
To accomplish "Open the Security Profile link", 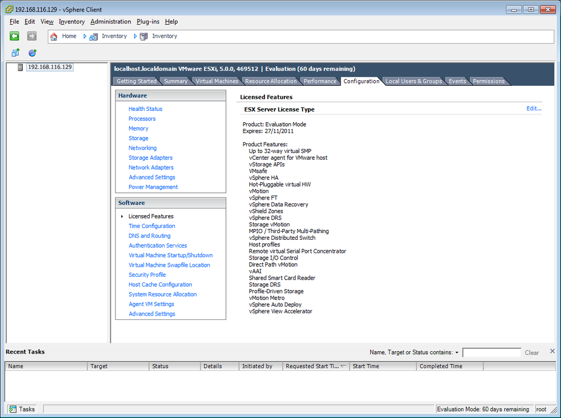I will [147, 275].
